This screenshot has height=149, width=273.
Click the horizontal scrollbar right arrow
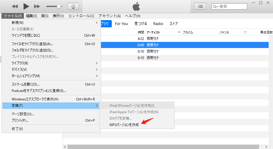(x=266, y=147)
